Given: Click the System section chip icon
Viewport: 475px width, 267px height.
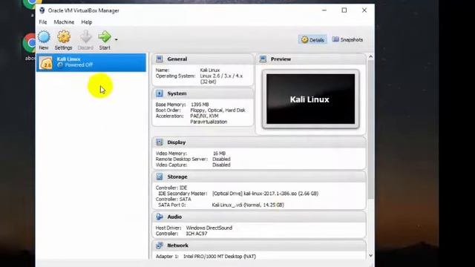Looking at the screenshot, I should 160,93.
